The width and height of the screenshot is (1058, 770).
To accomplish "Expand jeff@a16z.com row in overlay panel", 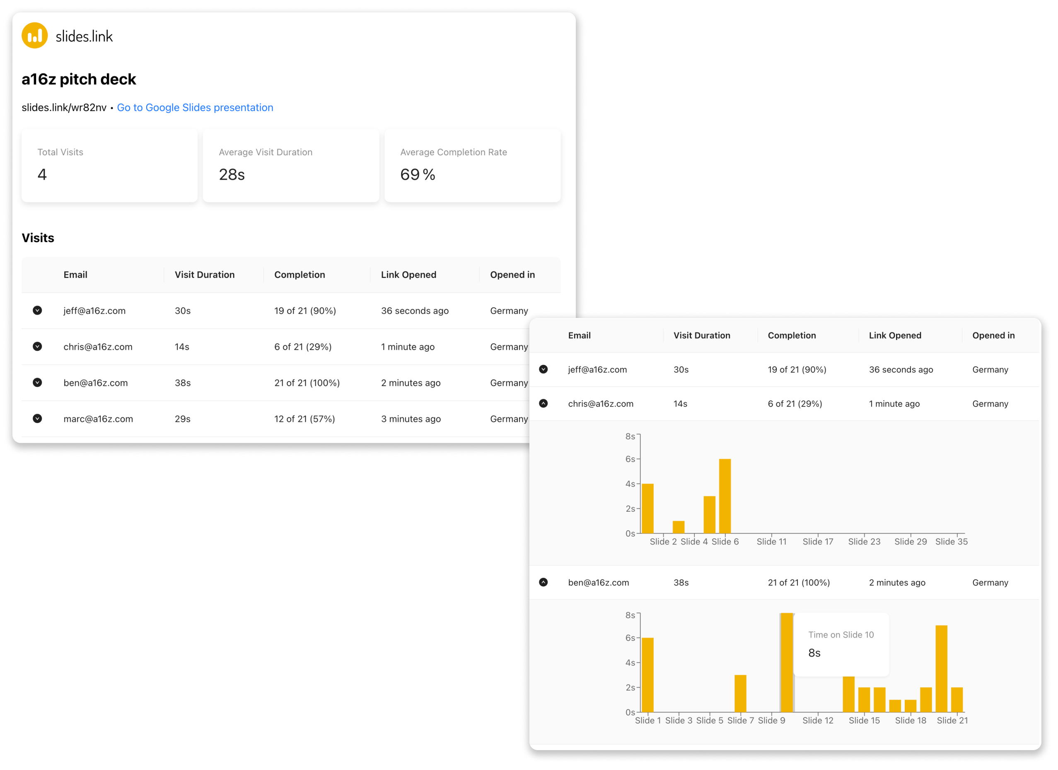I will [x=543, y=369].
